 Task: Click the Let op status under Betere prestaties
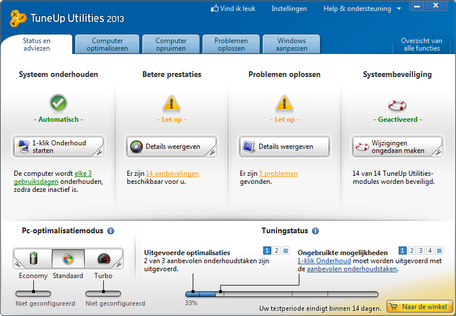(172, 120)
